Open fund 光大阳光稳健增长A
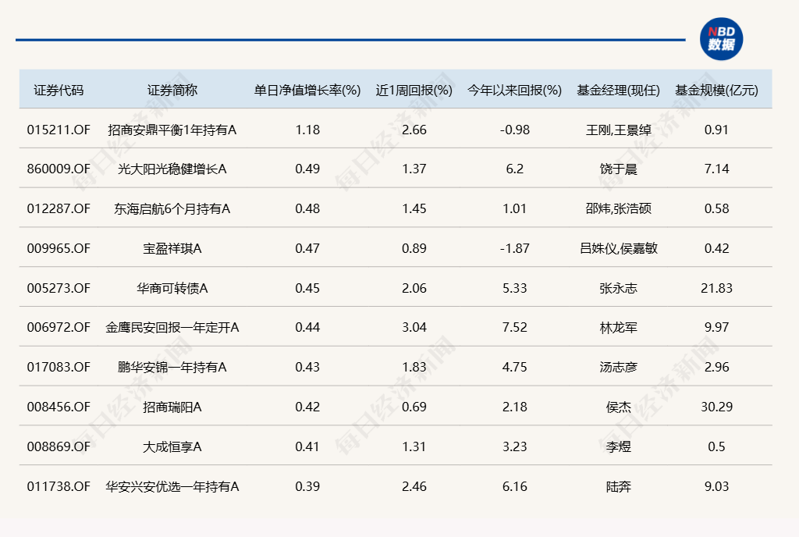The image size is (799, 537). click(x=172, y=169)
